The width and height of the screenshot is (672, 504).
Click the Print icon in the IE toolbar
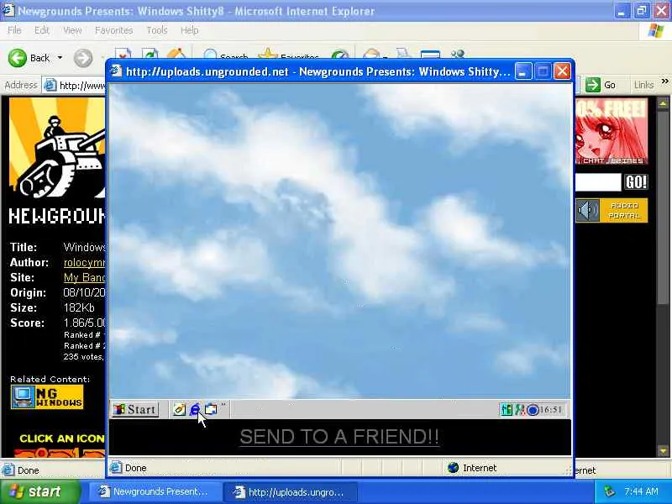403,54
